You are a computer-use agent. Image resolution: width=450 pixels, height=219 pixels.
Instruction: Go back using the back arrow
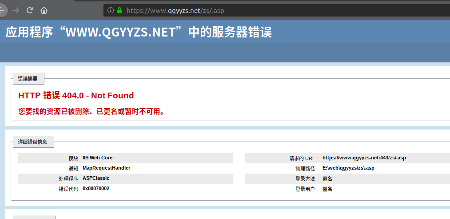pos(2,10)
